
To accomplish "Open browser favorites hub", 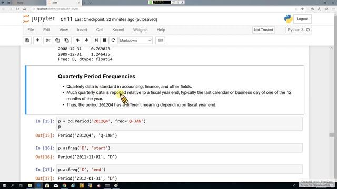I will point(312,9).
